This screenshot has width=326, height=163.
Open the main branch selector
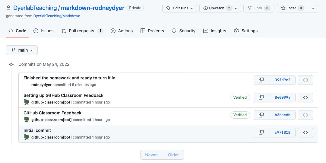pyautogui.click(x=22, y=50)
